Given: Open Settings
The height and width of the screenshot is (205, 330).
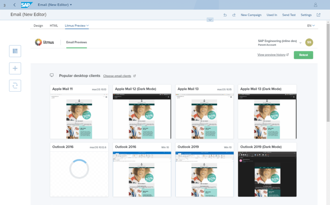Looking at the screenshot, I should pos(306,15).
